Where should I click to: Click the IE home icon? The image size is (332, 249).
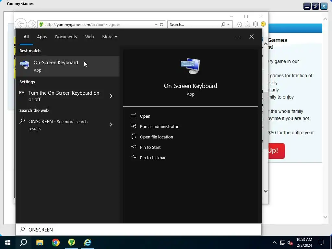tap(240, 24)
